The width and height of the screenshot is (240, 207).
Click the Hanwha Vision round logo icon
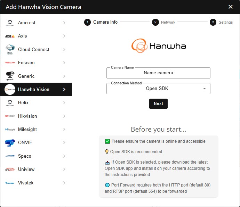(10, 90)
